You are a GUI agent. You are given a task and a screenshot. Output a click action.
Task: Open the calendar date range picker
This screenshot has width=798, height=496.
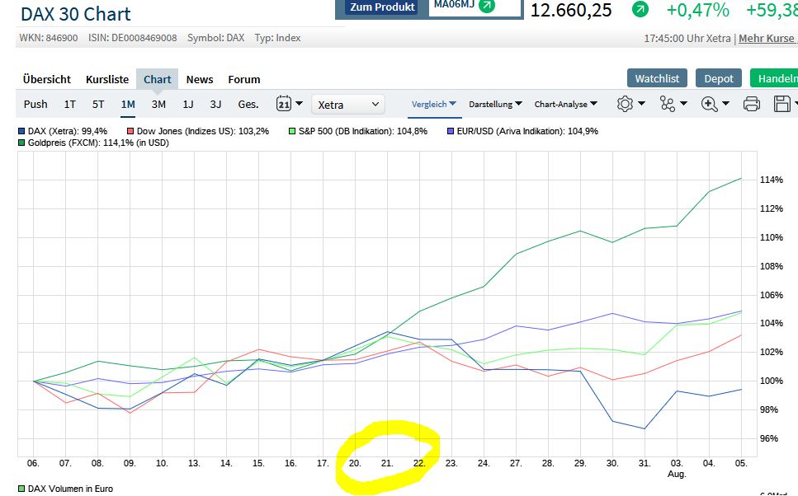click(284, 104)
